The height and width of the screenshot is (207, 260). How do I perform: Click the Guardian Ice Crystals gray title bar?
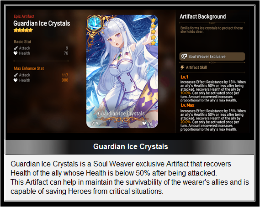coord(130,147)
